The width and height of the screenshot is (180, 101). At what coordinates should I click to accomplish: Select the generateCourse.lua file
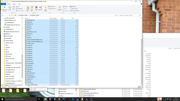32,32
